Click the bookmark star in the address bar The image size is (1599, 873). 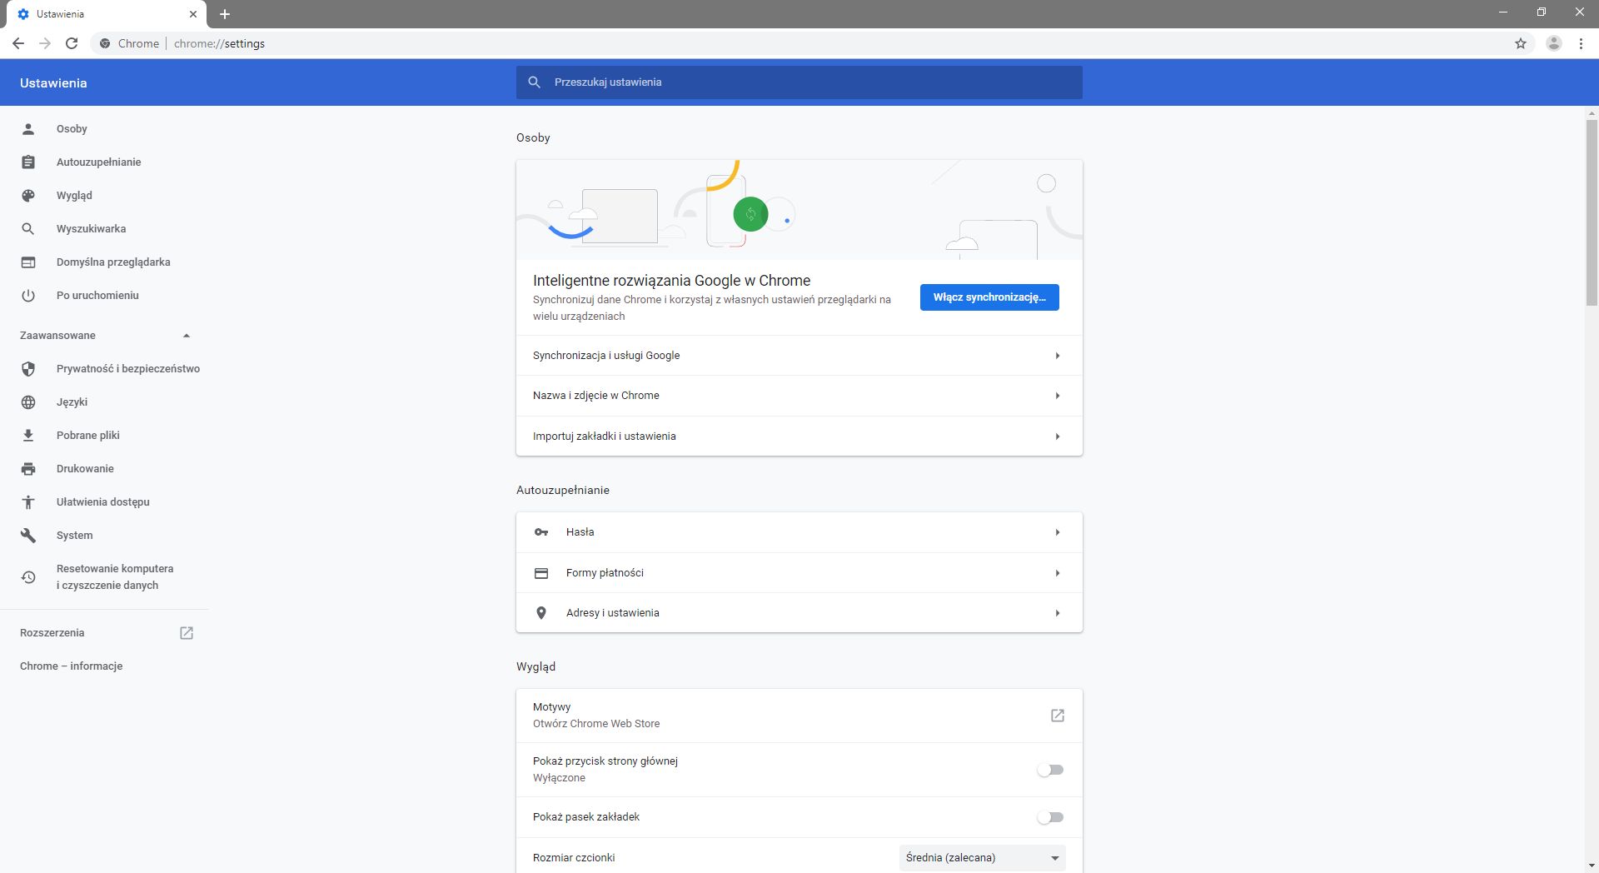[1519, 43]
